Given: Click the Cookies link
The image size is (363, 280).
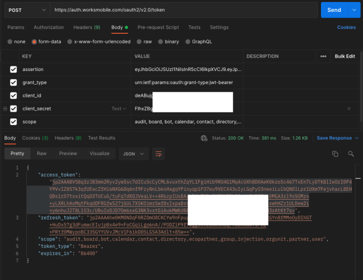Looking at the screenshot, I should point(346,27).
